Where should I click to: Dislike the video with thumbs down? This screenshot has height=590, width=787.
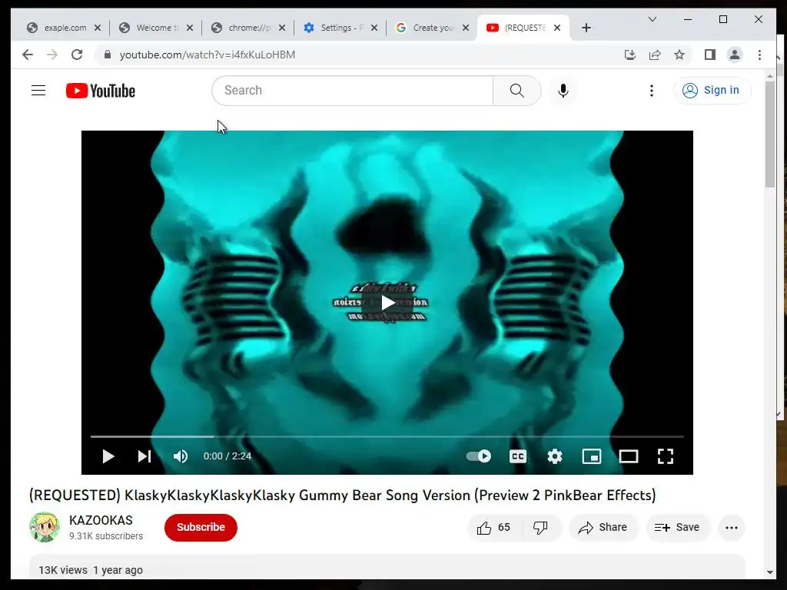540,527
